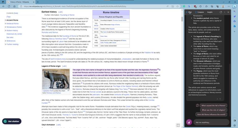Click the New topic broom button
Screen dimensions: 238x128
click(189, 122)
